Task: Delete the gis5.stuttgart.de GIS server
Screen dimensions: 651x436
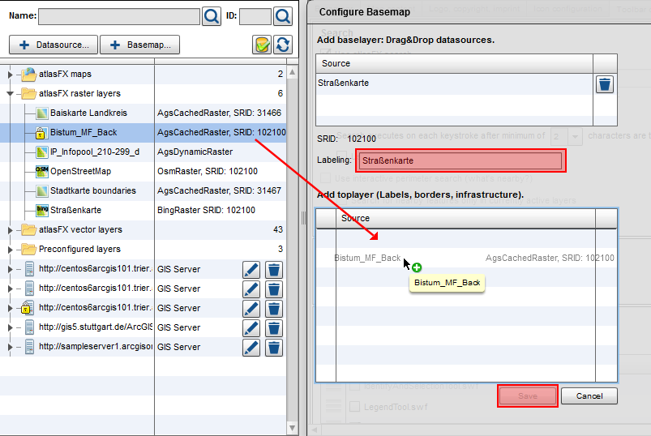Action: (x=274, y=327)
